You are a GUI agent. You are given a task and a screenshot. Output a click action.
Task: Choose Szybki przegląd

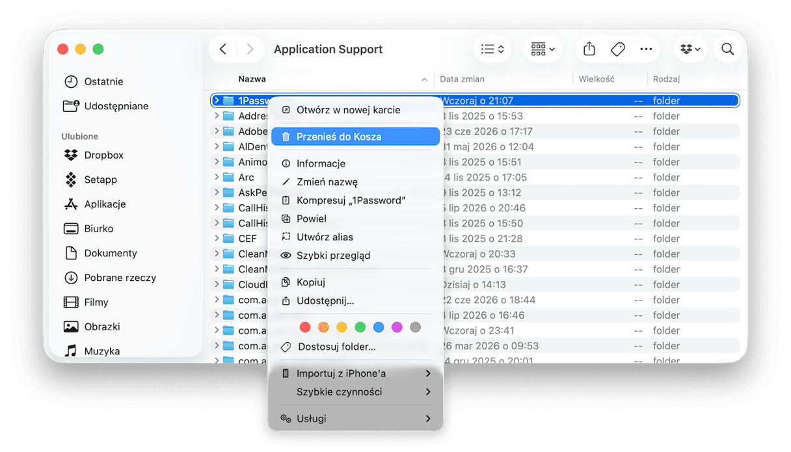click(355, 256)
